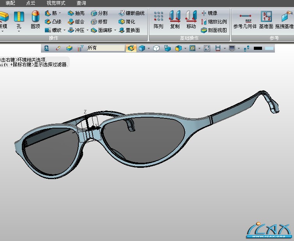Click the 镜像 (Mirror) tool
Viewport: 294px width, 241px height.
[209, 13]
